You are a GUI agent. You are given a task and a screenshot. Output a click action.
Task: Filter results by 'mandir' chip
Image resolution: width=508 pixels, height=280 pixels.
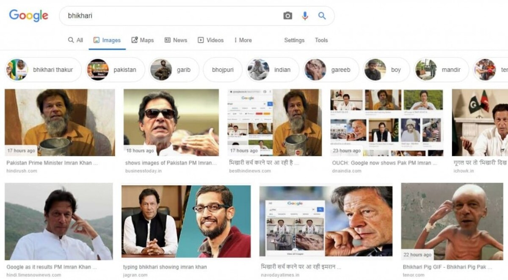(442, 70)
